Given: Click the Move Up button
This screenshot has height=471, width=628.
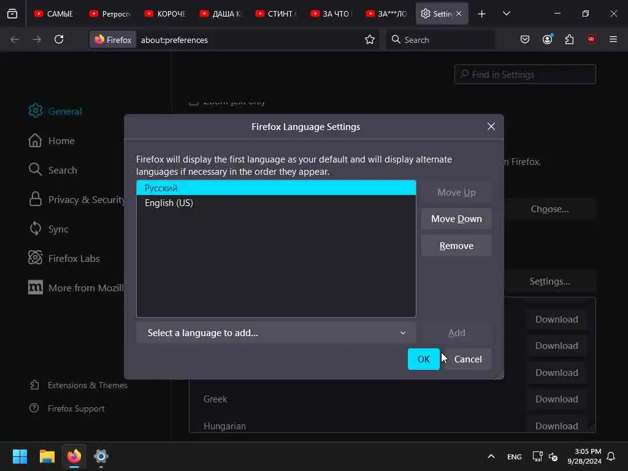Looking at the screenshot, I should coord(456,192).
